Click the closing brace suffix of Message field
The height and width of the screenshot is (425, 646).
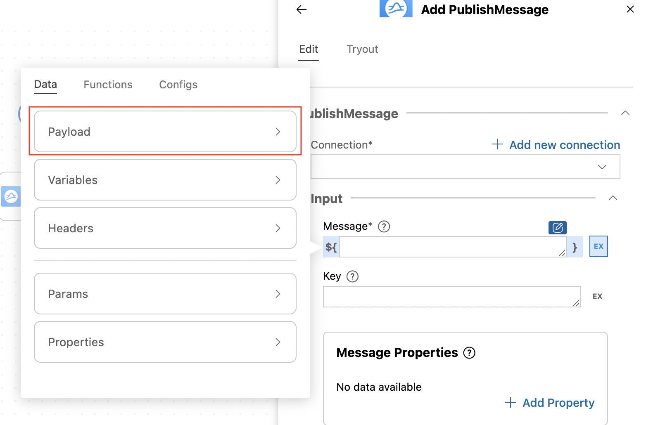pos(575,247)
